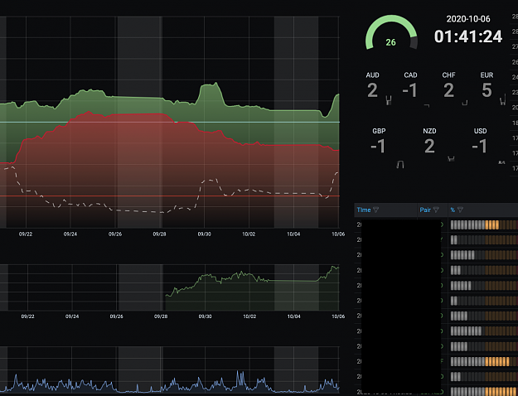Open the % column filter icon
518x396 pixels.
click(x=460, y=210)
